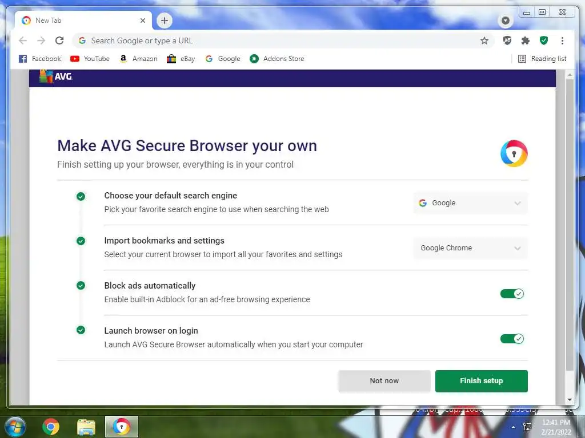
Task: Open a new tab with plus button
Action: point(165,21)
